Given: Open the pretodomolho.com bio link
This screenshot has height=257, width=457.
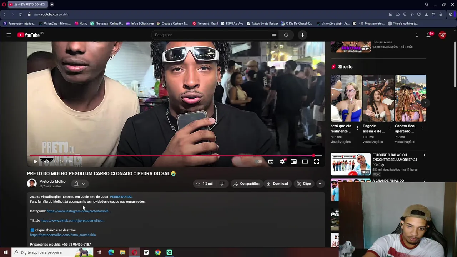Looking at the screenshot, I should (x=63, y=235).
